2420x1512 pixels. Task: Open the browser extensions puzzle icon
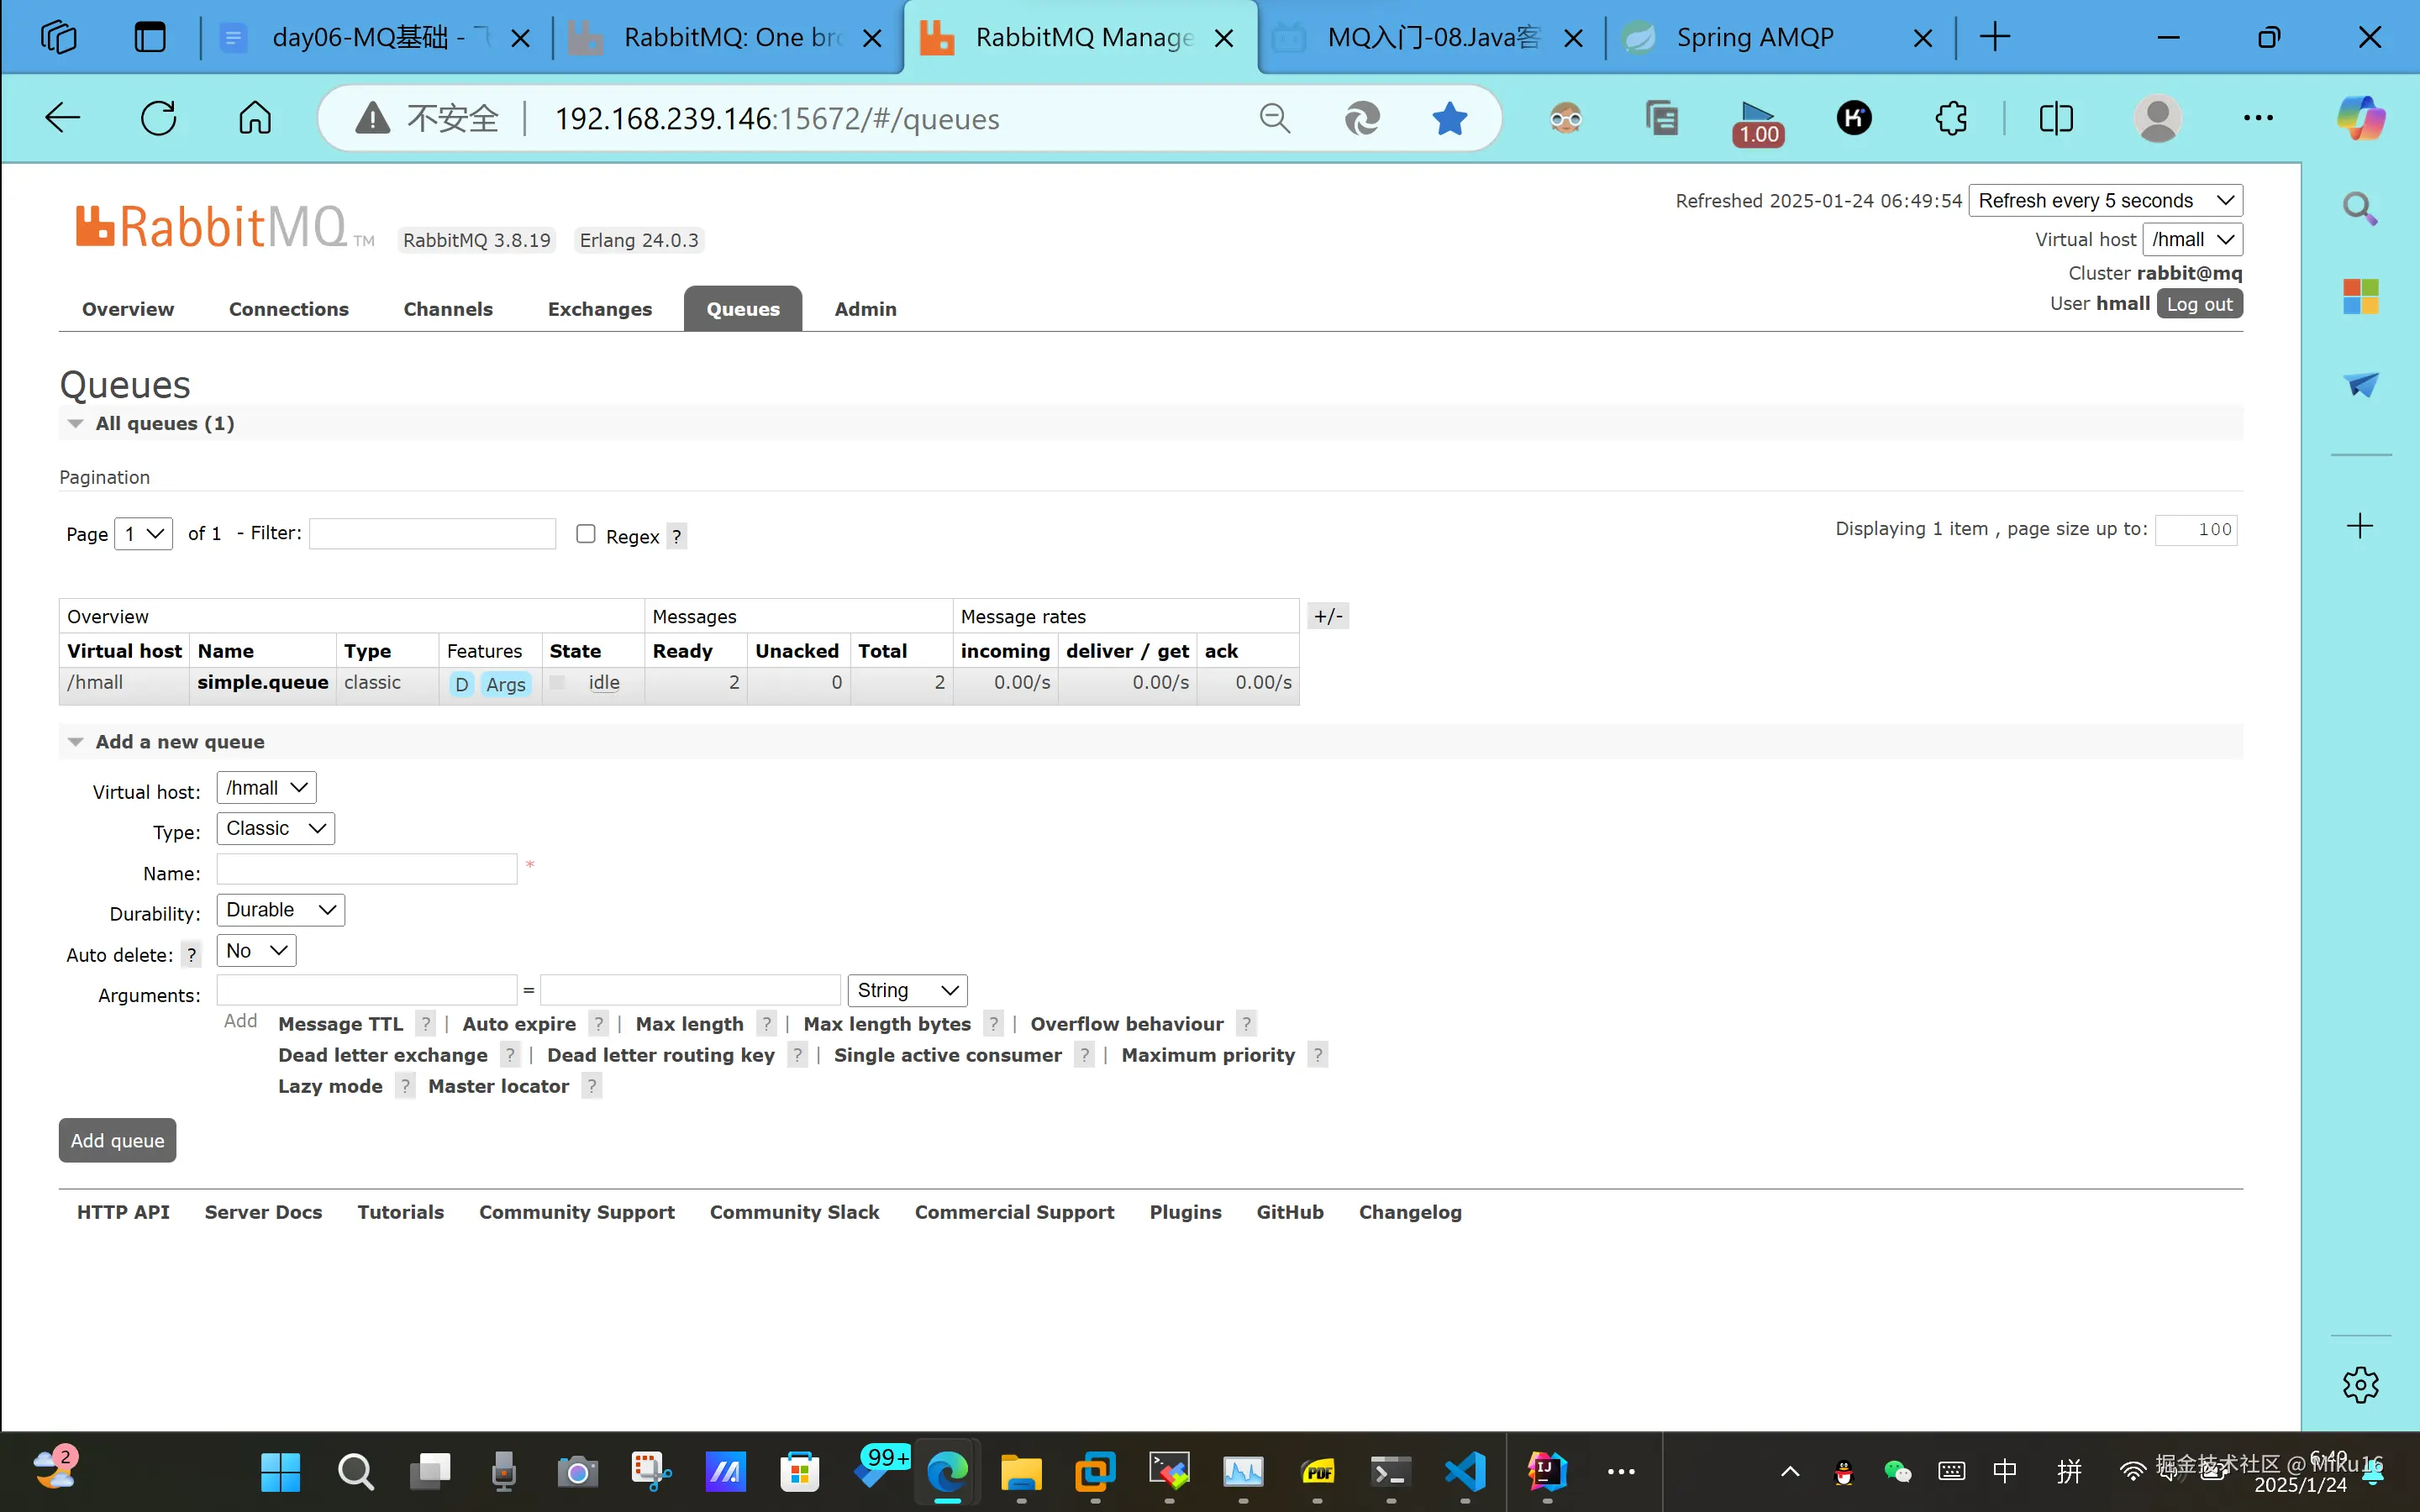1950,118
